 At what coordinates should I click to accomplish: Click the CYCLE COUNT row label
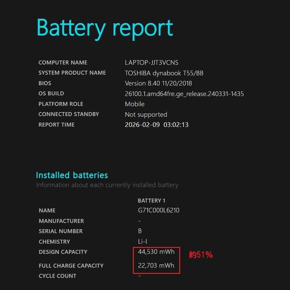(x=58, y=276)
